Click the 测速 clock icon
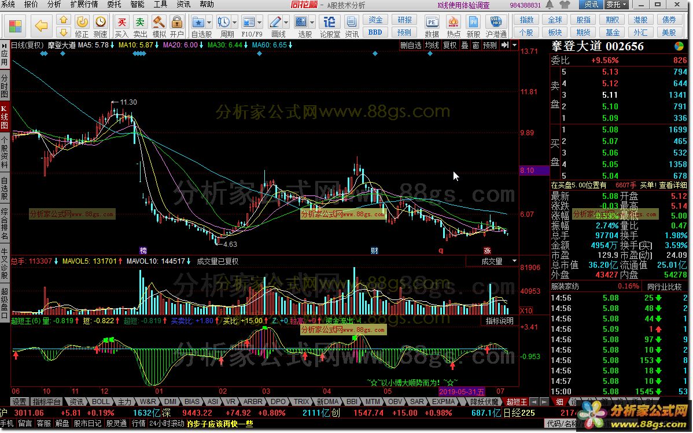This screenshot has height=433, width=693. click(100, 22)
